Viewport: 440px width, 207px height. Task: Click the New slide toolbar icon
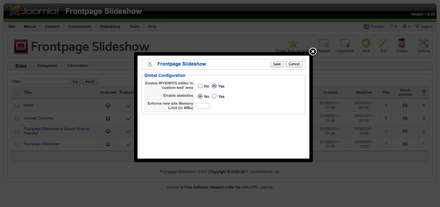[x=366, y=43]
